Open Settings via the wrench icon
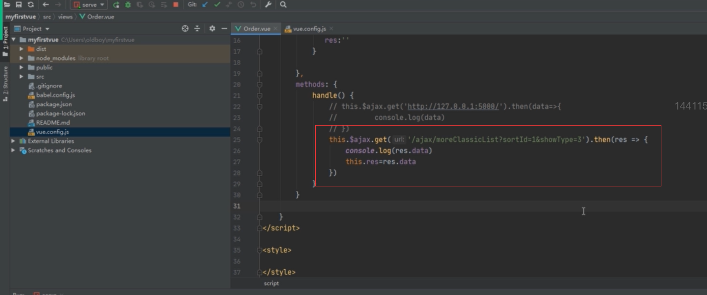 268,5
